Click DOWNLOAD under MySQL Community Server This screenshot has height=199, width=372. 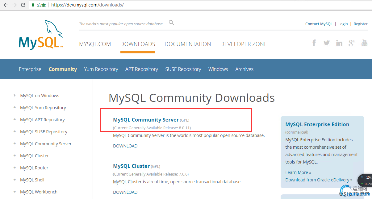tap(125, 146)
